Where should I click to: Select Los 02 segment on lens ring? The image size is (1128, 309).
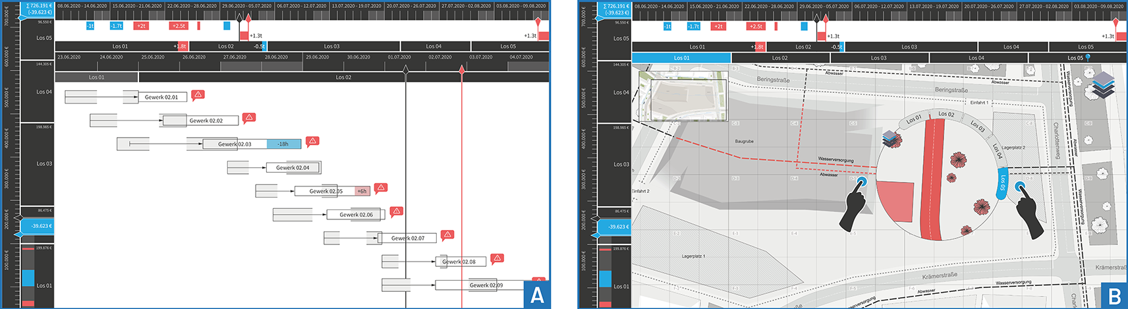tap(946, 114)
